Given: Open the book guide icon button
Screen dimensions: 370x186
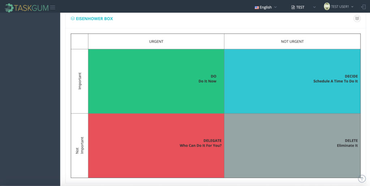Looking at the screenshot, I should 357,18.
